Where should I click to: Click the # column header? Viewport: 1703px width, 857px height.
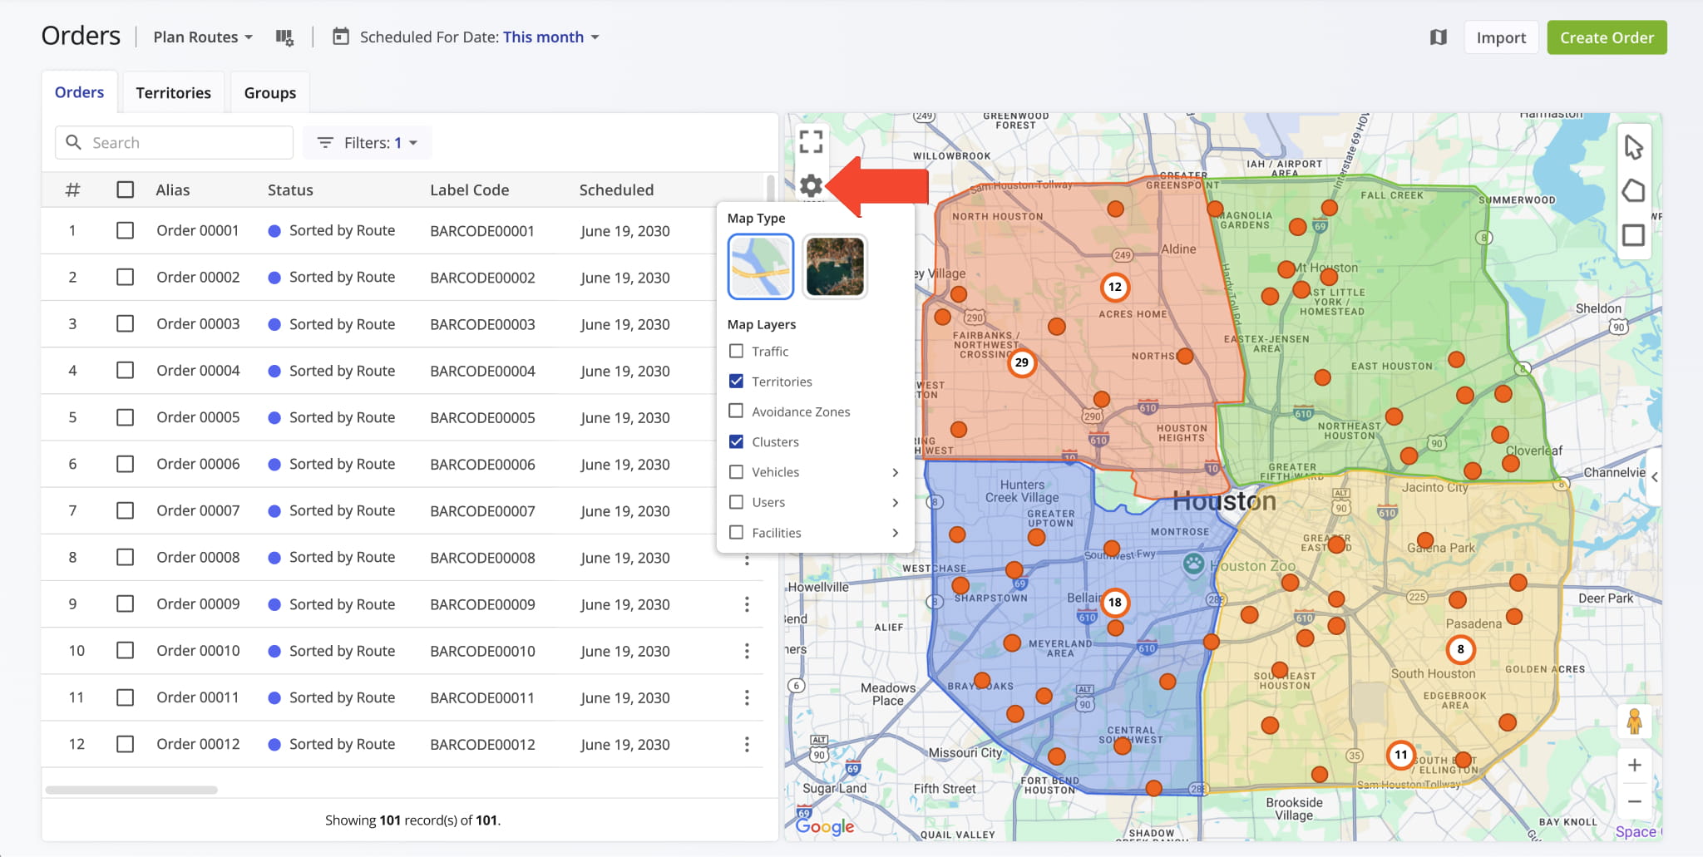[73, 190]
